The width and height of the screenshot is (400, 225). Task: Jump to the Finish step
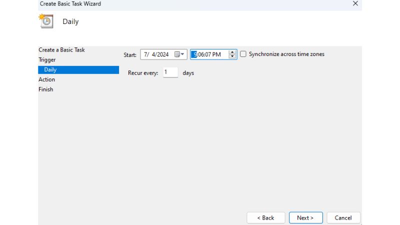pyautogui.click(x=45, y=89)
